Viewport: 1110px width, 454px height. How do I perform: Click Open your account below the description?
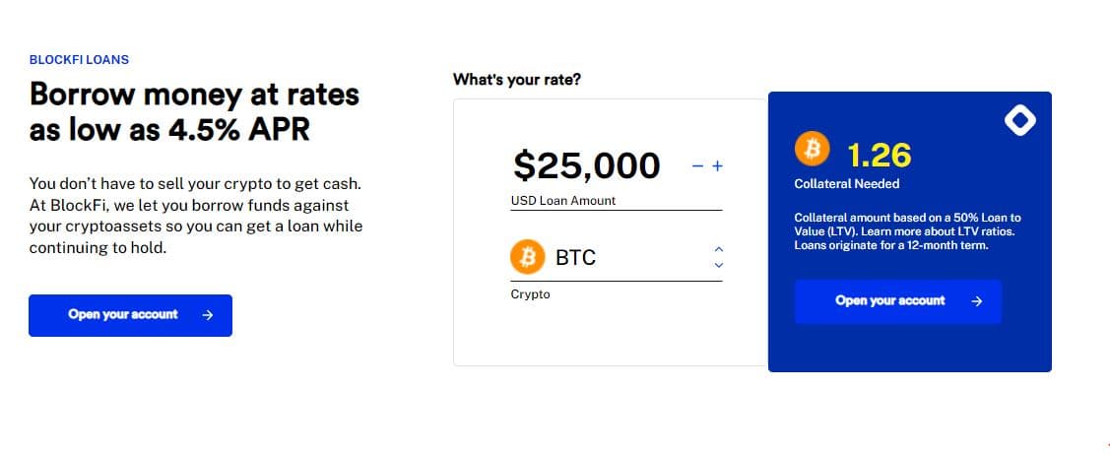130,315
